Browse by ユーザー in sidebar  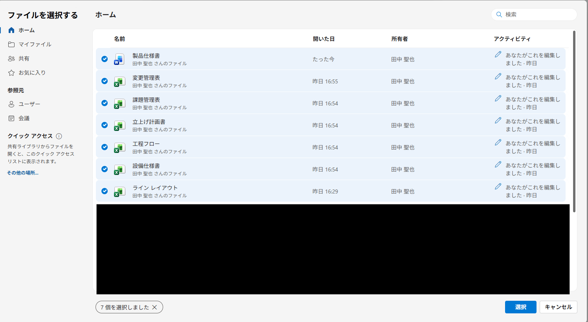pos(29,104)
